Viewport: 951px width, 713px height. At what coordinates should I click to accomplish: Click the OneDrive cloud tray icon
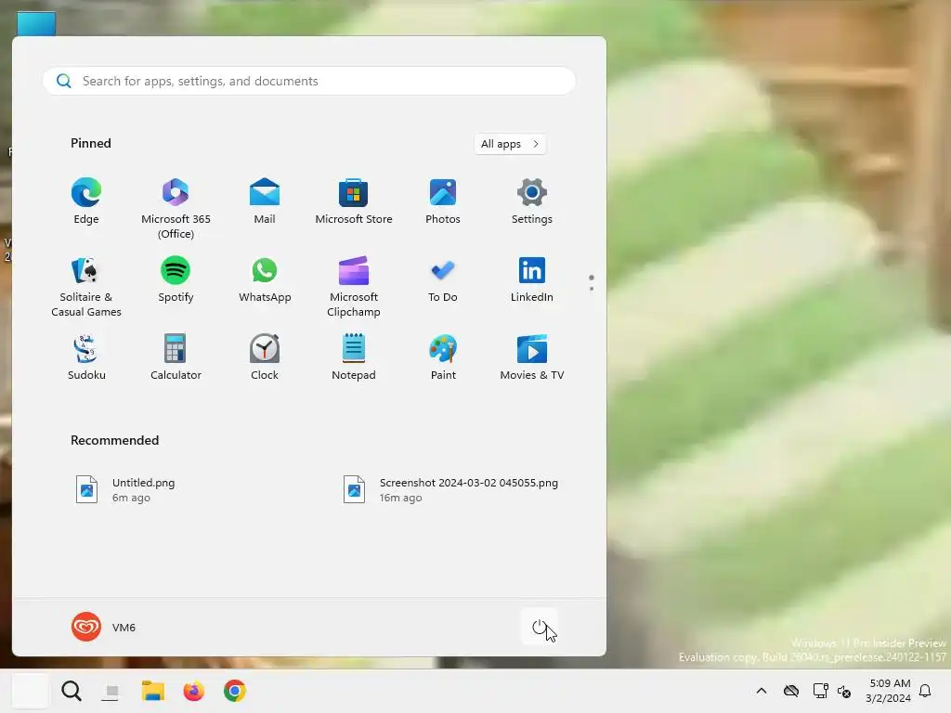[791, 691]
